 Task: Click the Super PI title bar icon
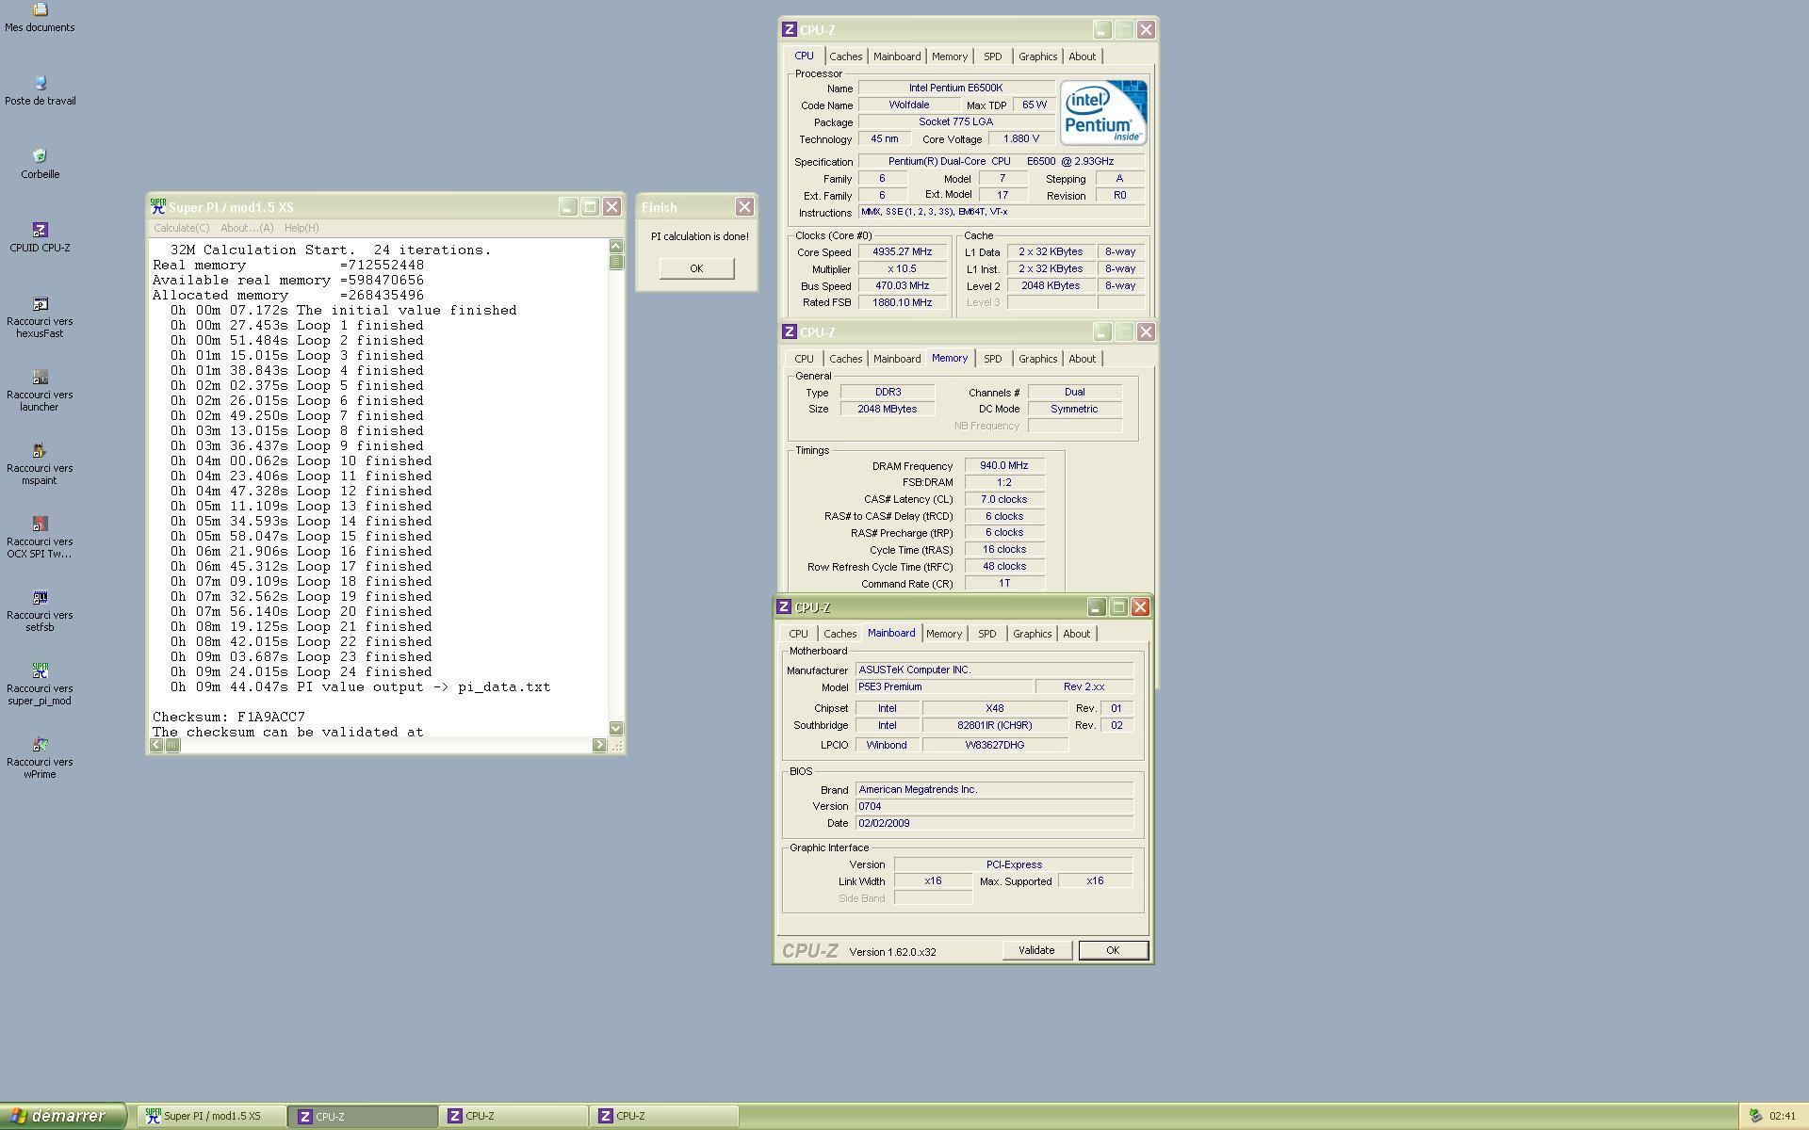[x=157, y=206]
